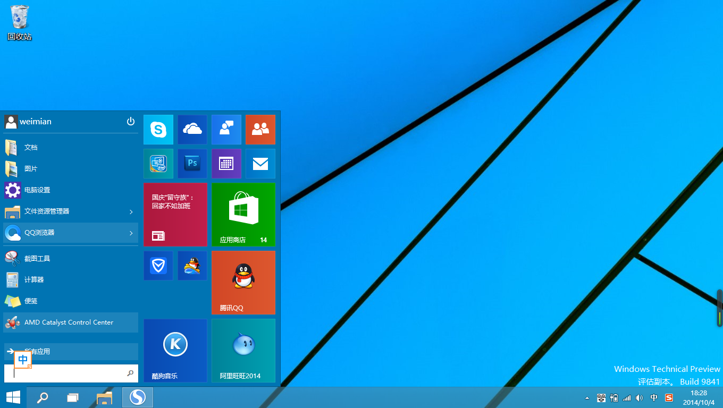This screenshot has height=408, width=723.
Task: Launch the Windows Feedback tile
Action: [226, 130]
